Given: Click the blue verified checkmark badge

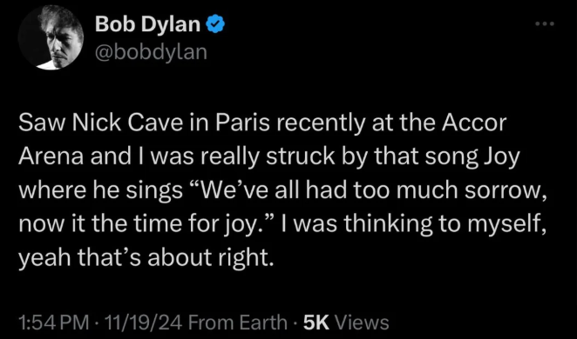Looking at the screenshot, I should [x=215, y=24].
